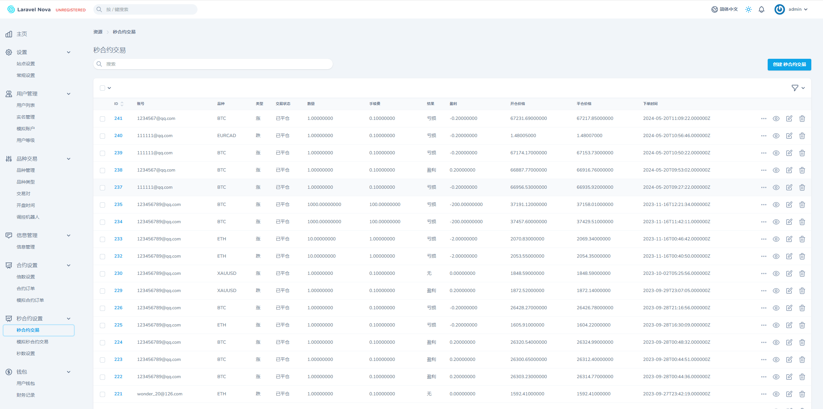823x409 pixels.
Task: Open 用户列表 in sidebar
Action: coord(26,105)
